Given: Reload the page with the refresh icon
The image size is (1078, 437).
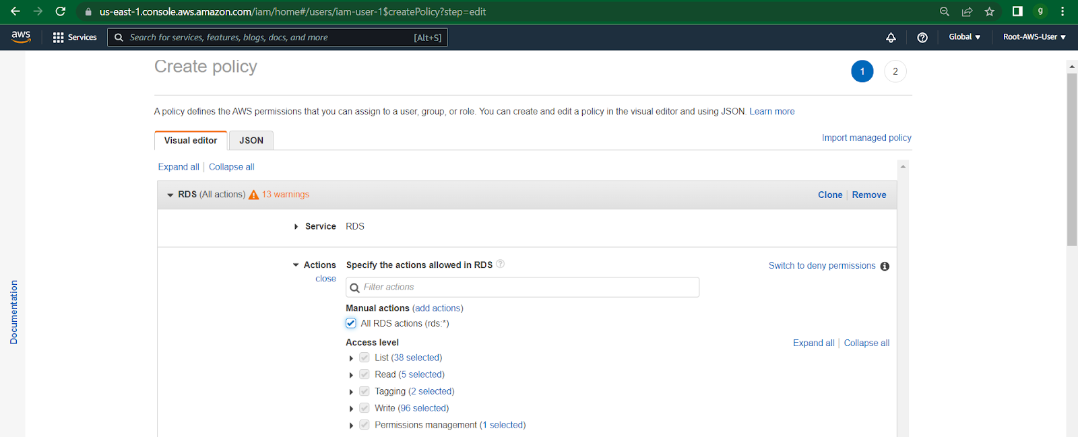Looking at the screenshot, I should coord(61,11).
